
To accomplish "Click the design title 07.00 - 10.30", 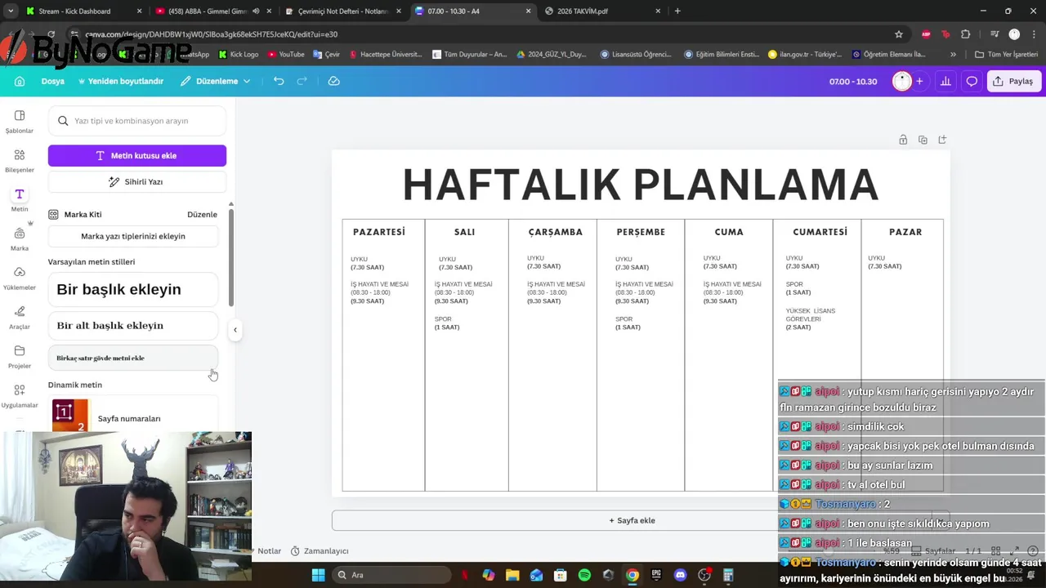I will coord(853,81).
